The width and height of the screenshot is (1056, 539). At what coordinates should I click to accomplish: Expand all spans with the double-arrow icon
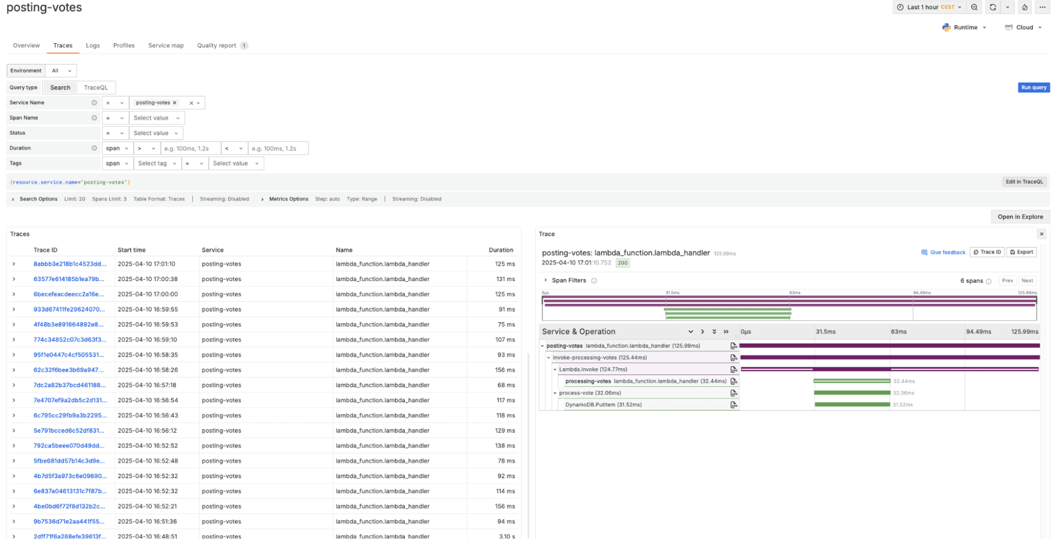726,331
